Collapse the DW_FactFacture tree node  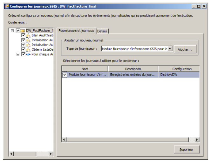(x=12, y=31)
